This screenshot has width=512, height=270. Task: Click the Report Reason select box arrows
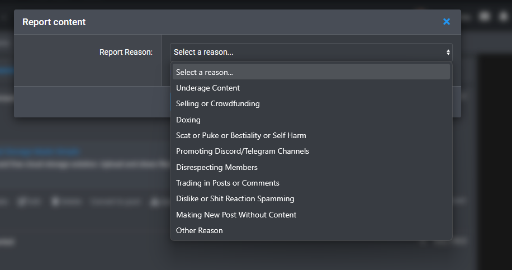[x=448, y=52]
